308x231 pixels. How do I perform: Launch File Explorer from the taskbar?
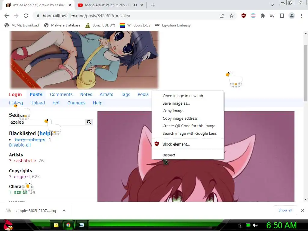pos(56,225)
